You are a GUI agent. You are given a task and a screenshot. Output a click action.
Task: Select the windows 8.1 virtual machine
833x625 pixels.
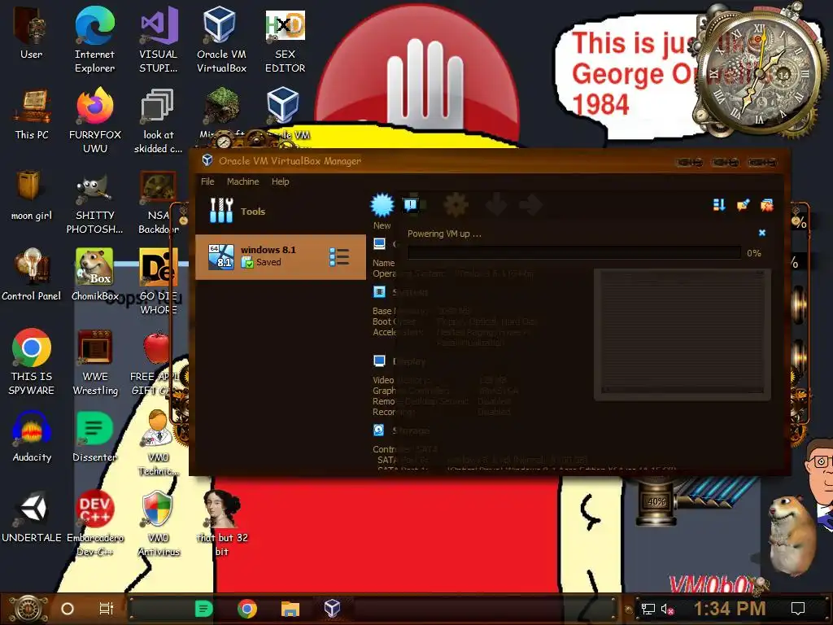(x=281, y=256)
